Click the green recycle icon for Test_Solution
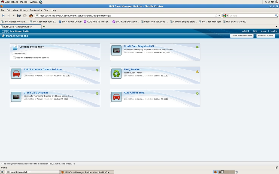The image size is (279, 174). coord(116,73)
